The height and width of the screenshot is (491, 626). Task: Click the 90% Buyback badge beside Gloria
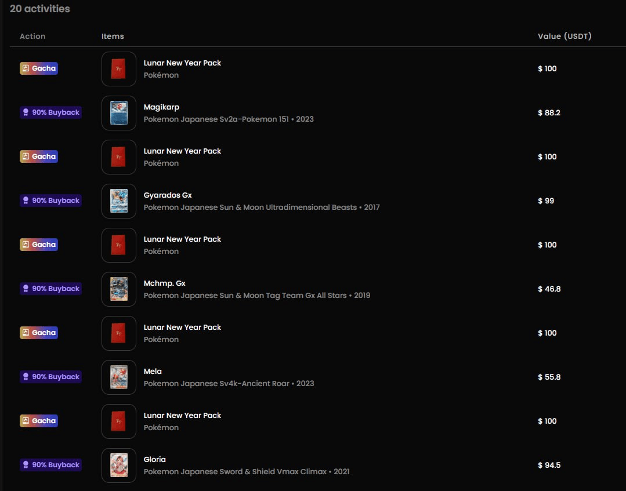click(x=50, y=465)
